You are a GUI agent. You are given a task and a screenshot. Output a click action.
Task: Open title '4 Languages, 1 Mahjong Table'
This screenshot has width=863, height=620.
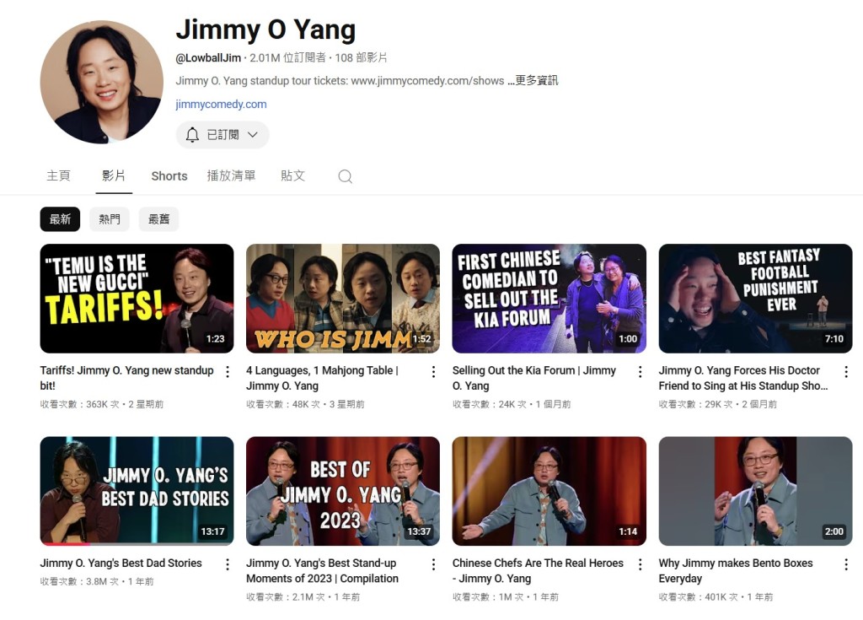323,378
